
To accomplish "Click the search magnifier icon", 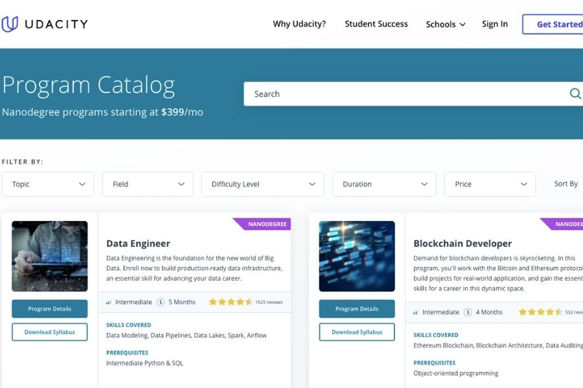I will [575, 94].
